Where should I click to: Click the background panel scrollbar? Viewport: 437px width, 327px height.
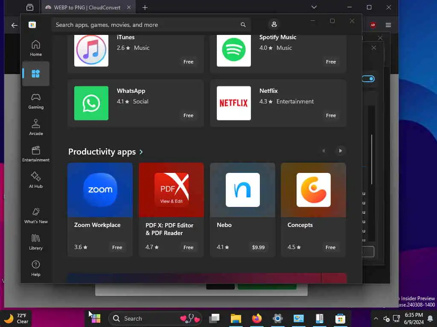click(372, 159)
